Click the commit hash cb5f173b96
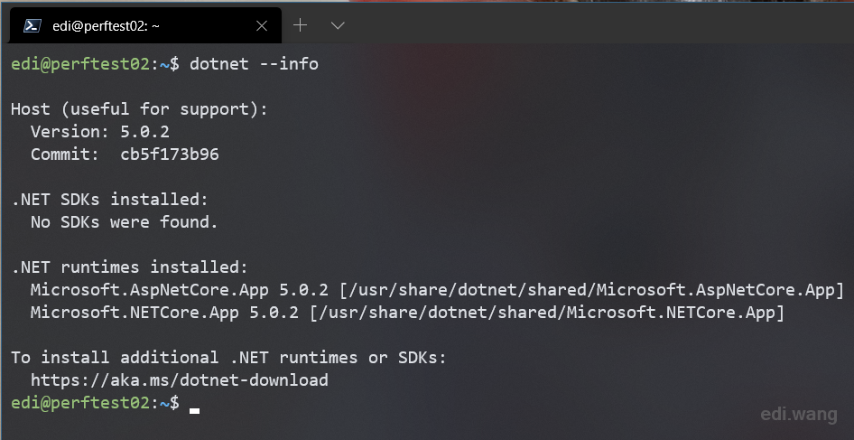This screenshot has width=854, height=440. pyautogui.click(x=170, y=154)
